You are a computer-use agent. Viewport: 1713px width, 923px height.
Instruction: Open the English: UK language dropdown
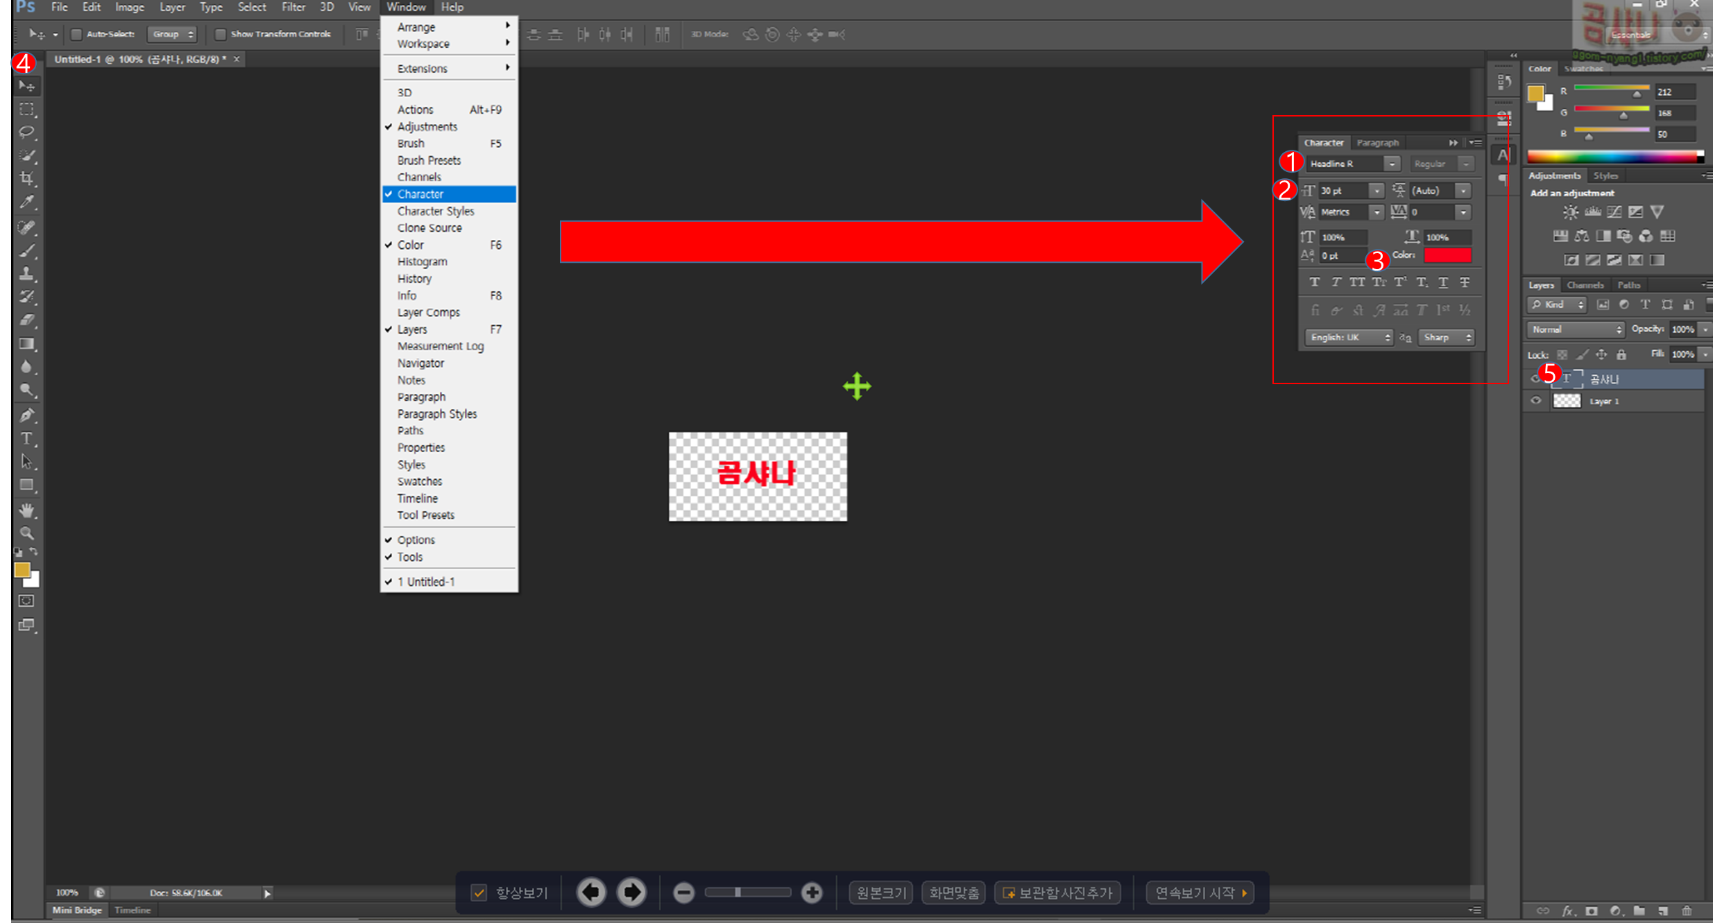[x=1348, y=338]
